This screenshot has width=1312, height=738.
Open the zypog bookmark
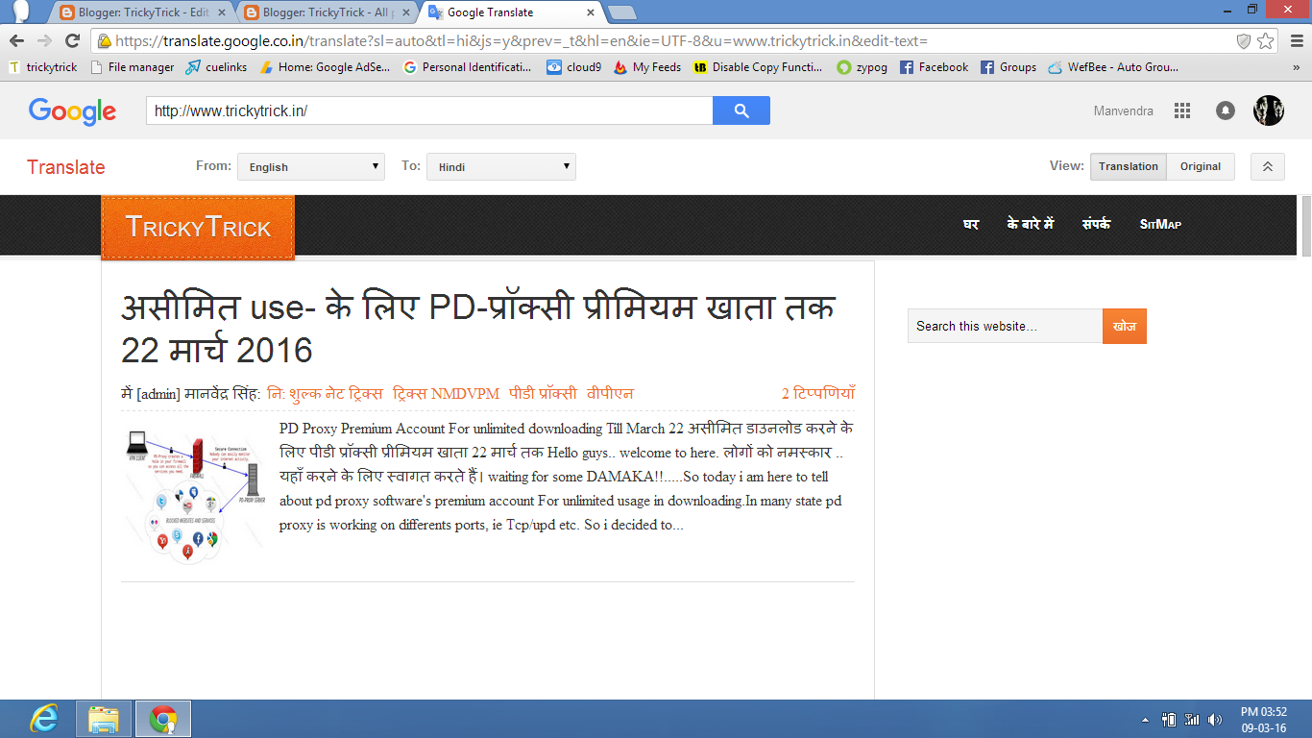click(863, 67)
